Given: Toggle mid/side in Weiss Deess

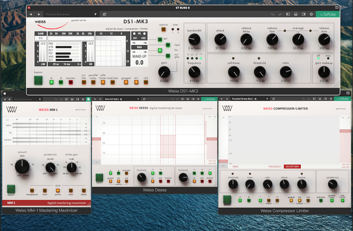Looking at the screenshot, I should [x=126, y=173].
